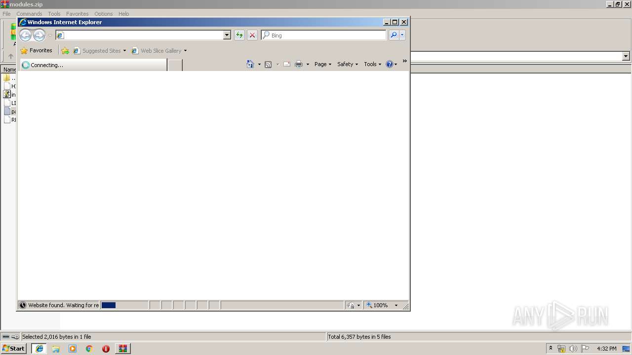
Task: Click the Internet Explorer Back arrow
Action: pyautogui.click(x=25, y=35)
